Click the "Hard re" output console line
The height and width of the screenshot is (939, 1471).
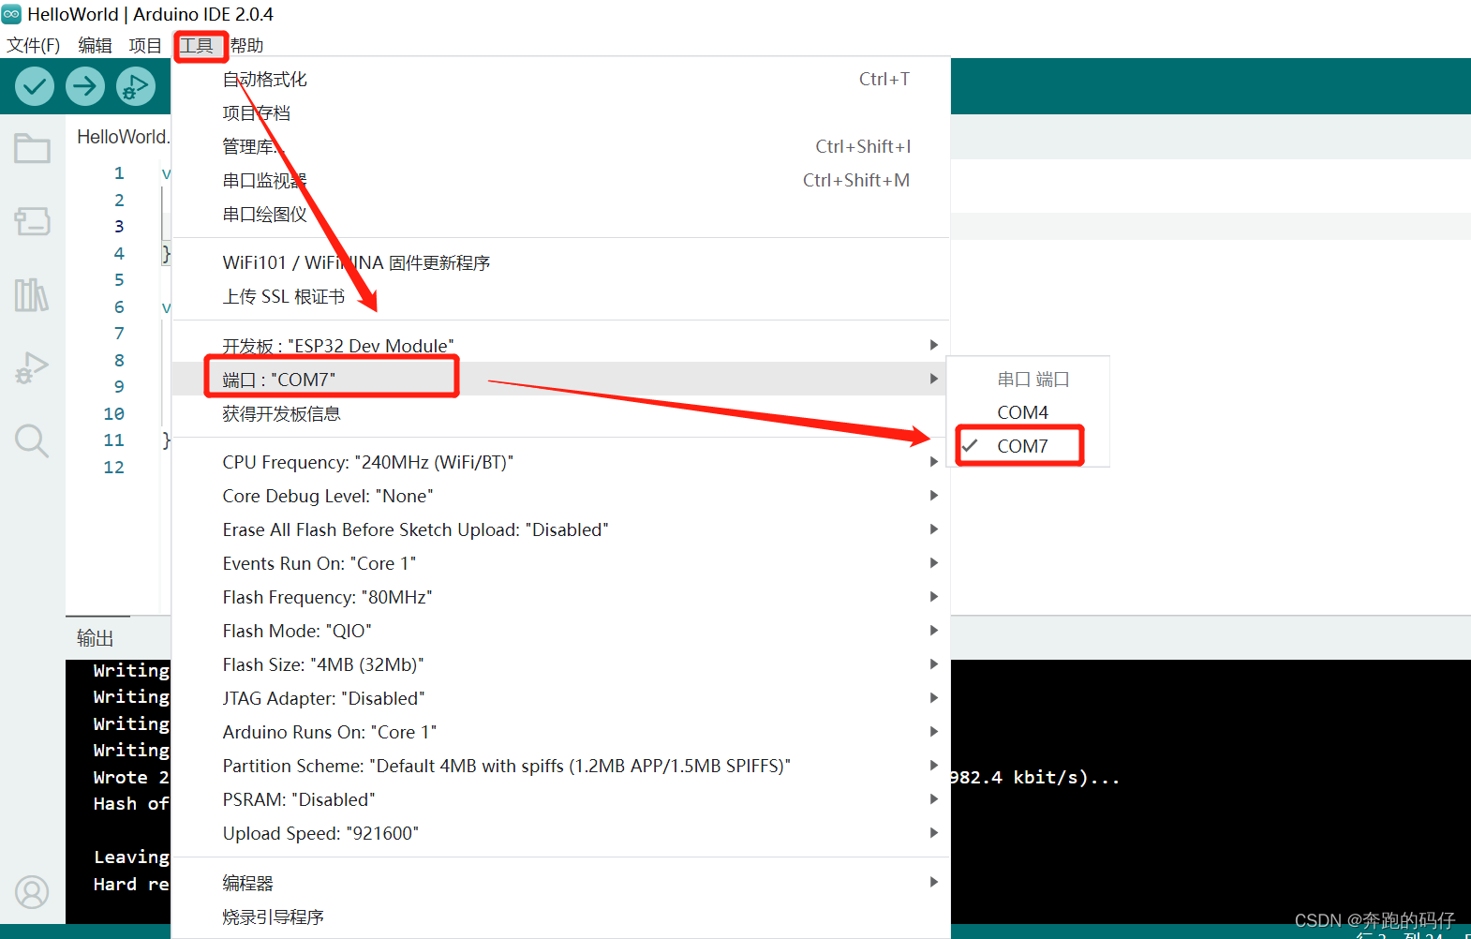click(131, 885)
